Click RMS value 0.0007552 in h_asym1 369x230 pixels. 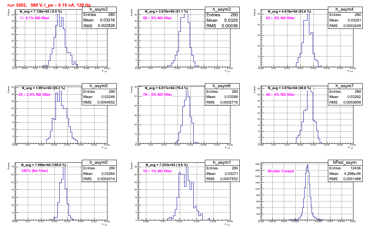(229, 179)
